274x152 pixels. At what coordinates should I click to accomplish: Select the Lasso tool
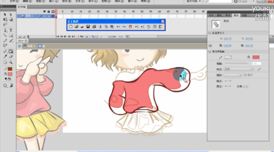pyautogui.click(x=5, y=24)
